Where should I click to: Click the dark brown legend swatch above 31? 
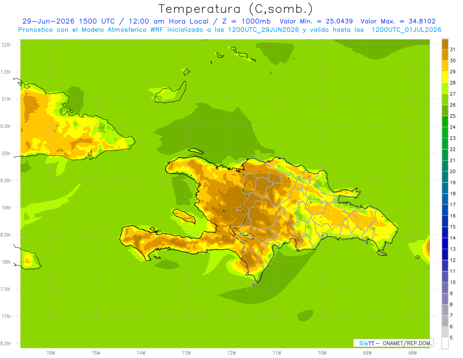tap(445, 44)
